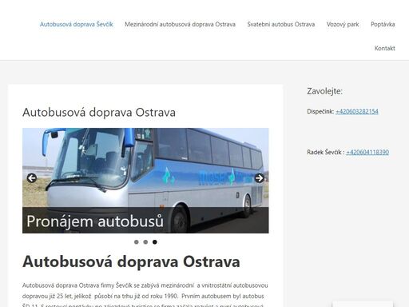
Task: Open Autobusová doprava Ševčík menu item
Action: (x=77, y=24)
